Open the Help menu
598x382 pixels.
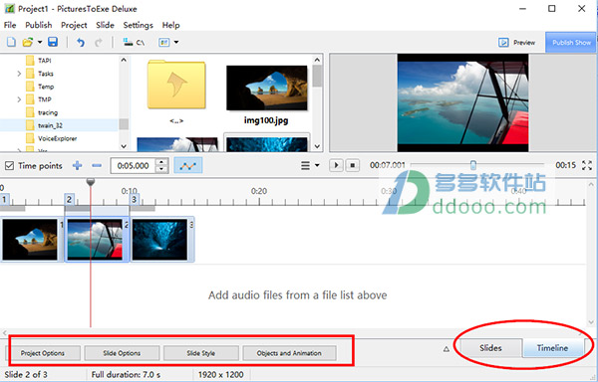(x=170, y=25)
